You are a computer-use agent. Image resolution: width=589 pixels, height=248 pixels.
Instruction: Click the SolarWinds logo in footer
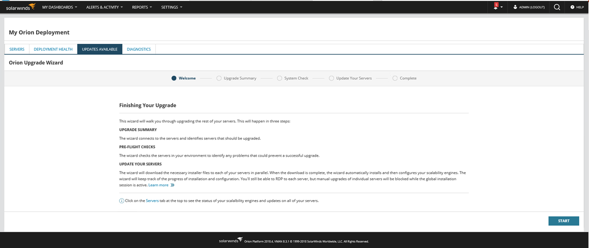tap(231, 240)
